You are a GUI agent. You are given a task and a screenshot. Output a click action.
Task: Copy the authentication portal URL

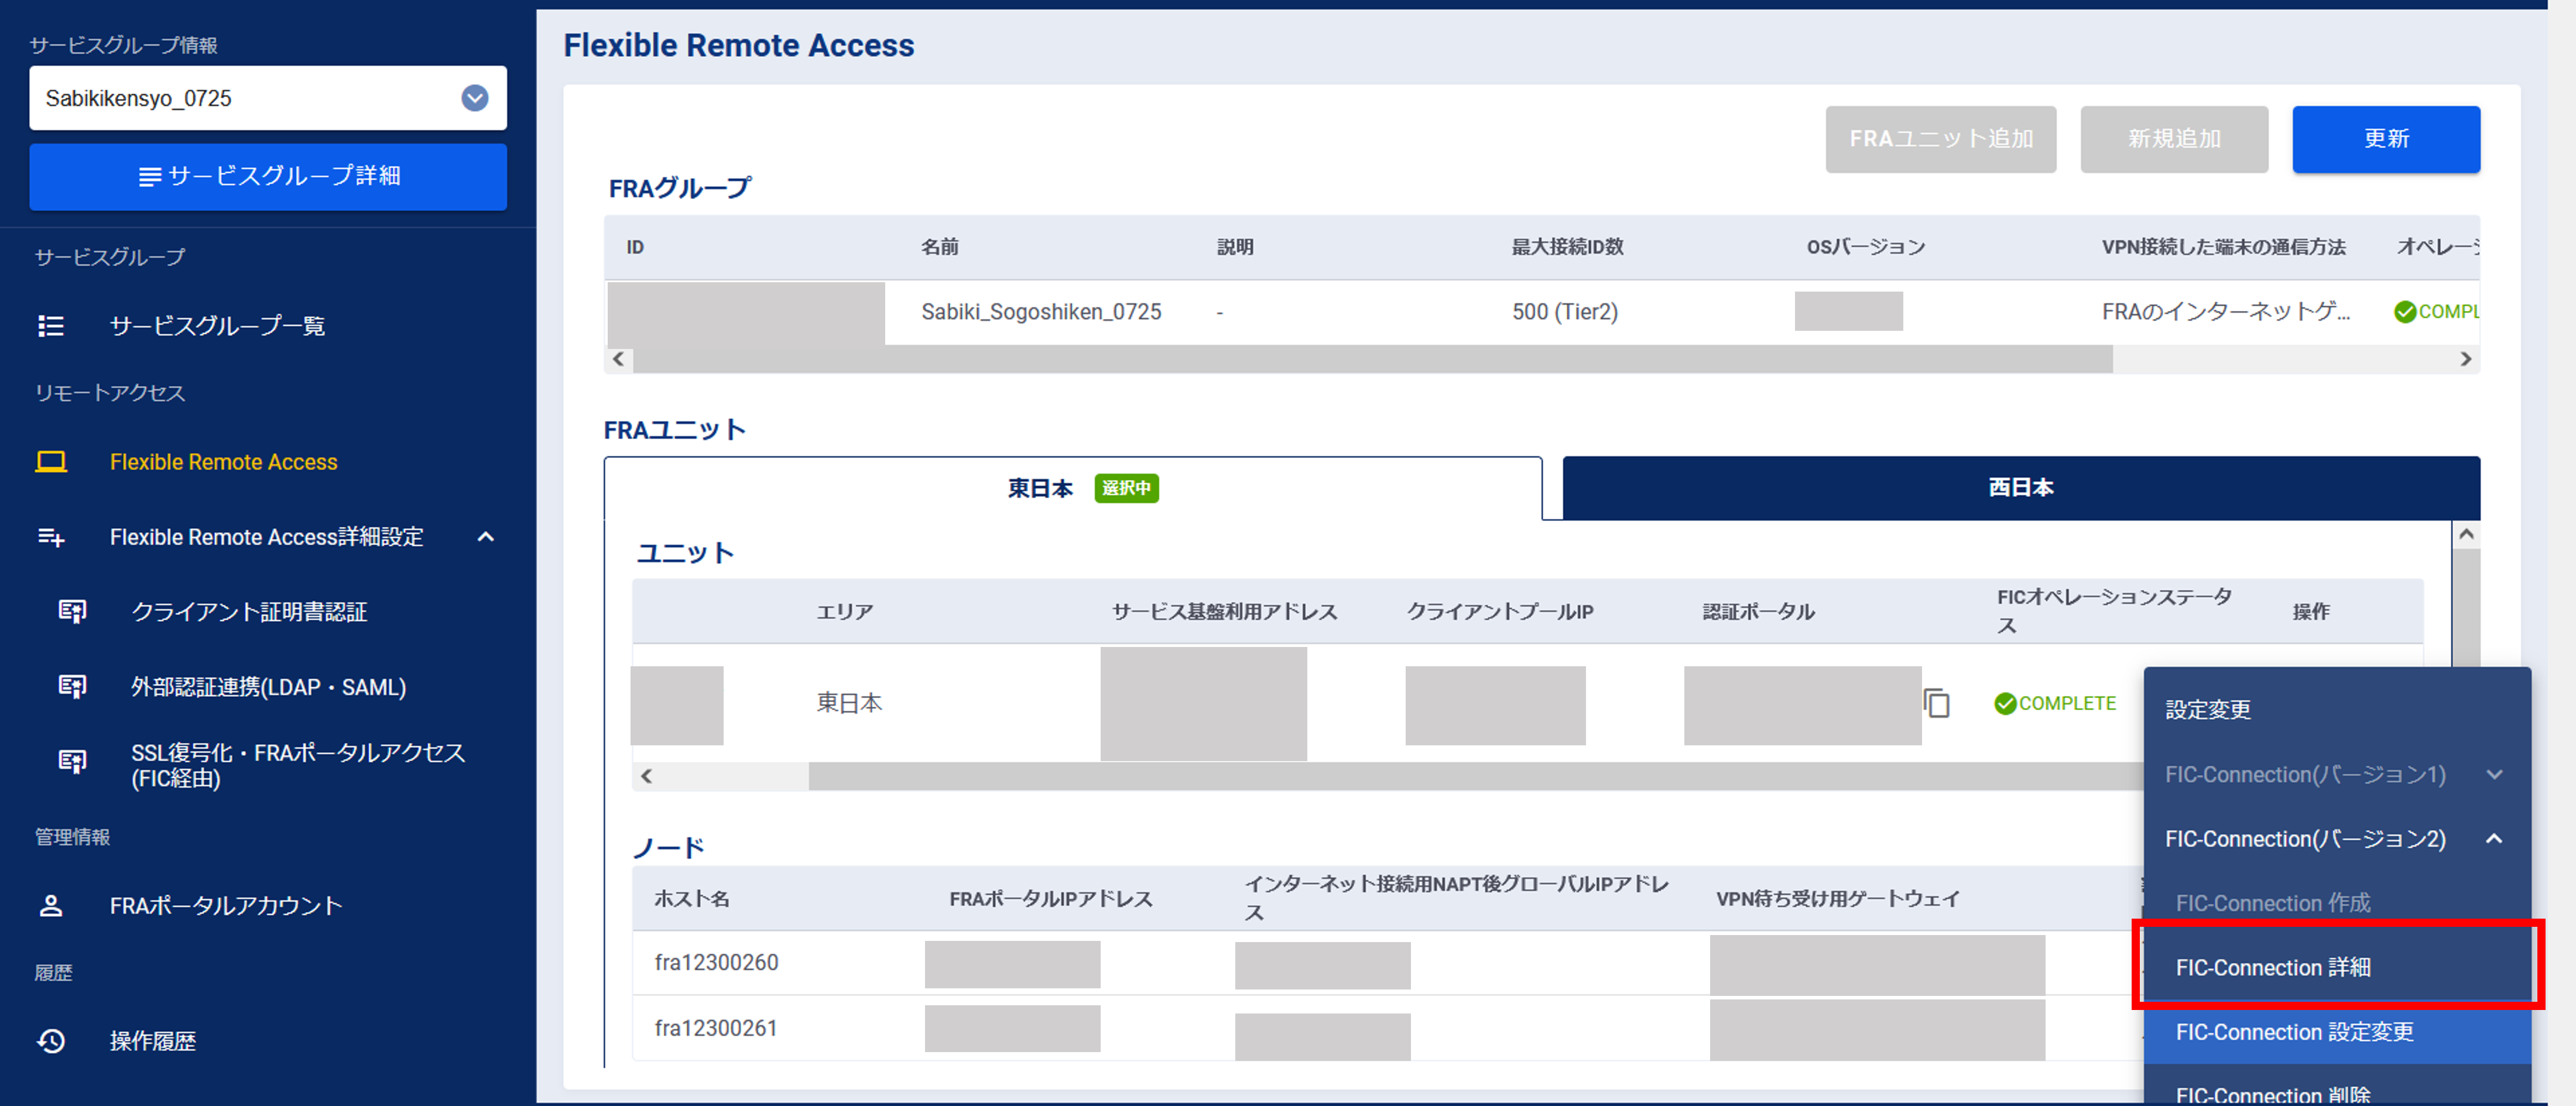(1936, 704)
